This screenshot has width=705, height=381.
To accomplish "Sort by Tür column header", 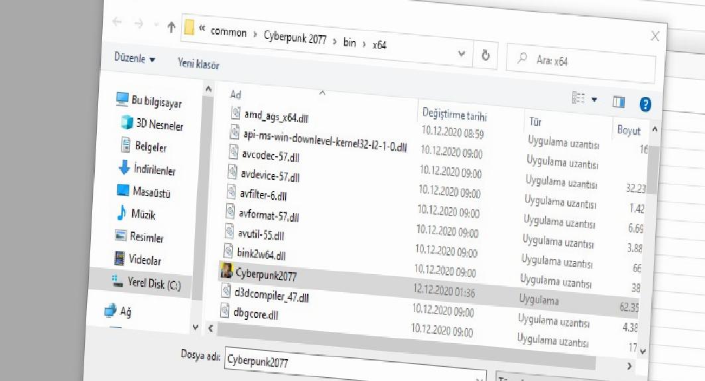I will (535, 121).
